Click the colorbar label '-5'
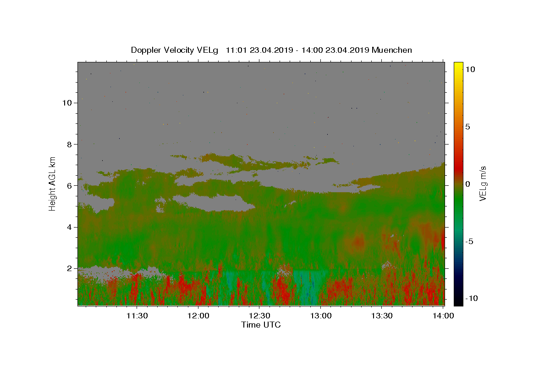Image resolution: width=550 pixels, height=367 pixels. point(469,241)
